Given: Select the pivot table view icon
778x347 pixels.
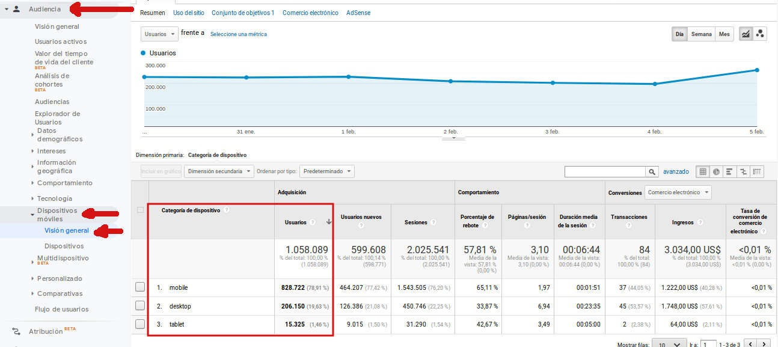Looking at the screenshot, I should click(x=758, y=172).
